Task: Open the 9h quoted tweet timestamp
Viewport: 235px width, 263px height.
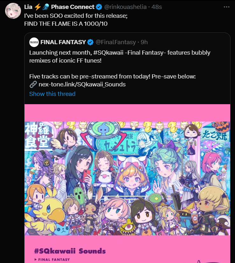Action: tap(144, 42)
